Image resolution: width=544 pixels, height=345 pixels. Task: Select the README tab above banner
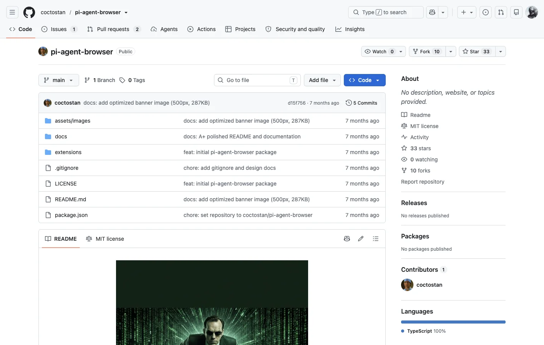61,239
